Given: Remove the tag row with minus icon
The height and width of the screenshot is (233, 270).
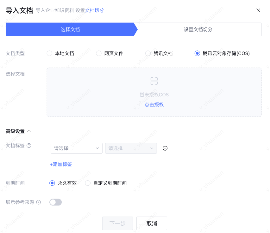Looking at the screenshot, I should tap(165, 148).
